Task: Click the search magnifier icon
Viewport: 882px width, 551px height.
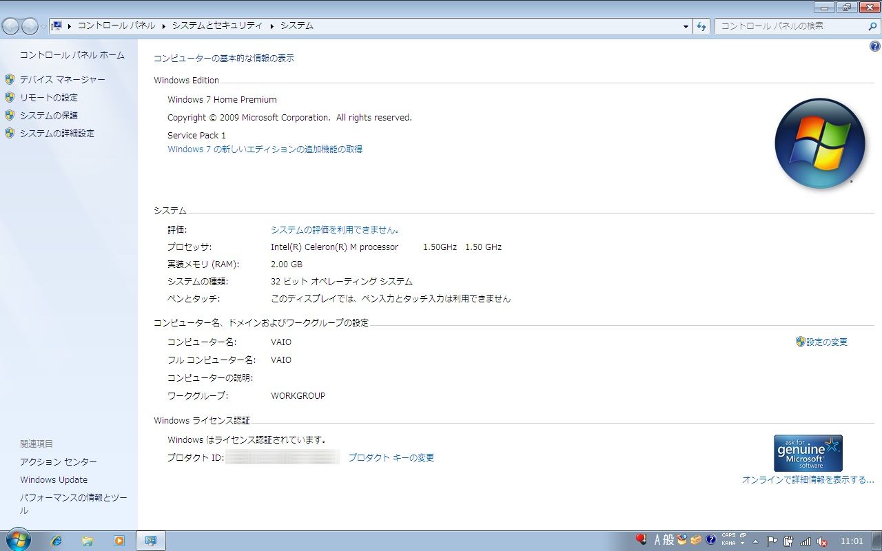Action: tap(872, 26)
